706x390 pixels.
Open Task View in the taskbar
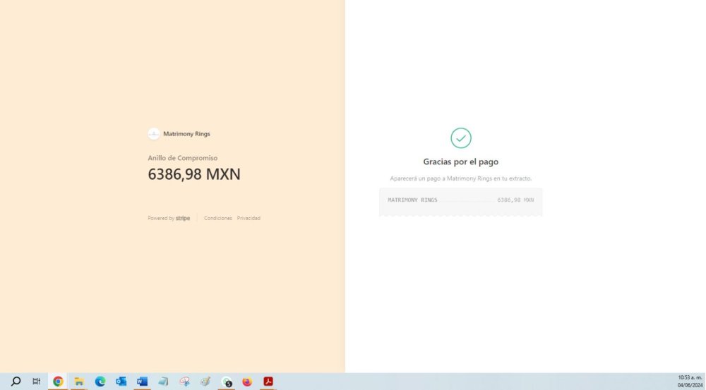click(x=37, y=382)
